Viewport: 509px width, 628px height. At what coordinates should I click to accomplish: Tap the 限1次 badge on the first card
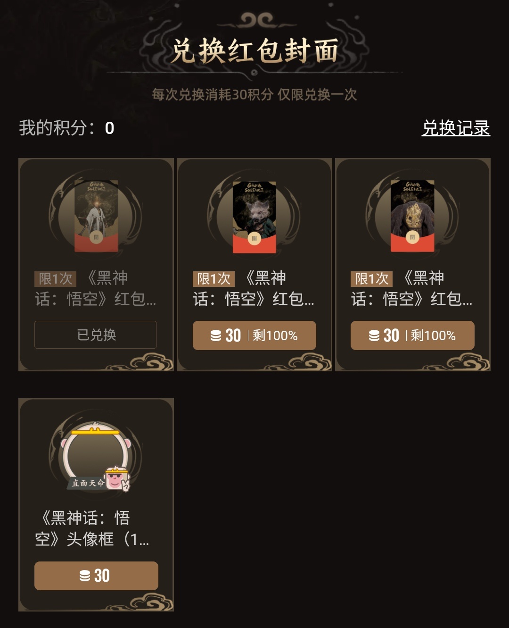(55, 279)
